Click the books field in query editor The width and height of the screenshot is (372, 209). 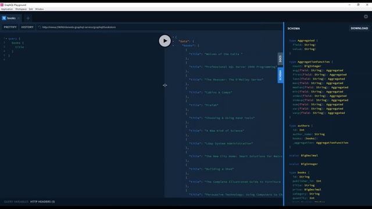tap(16, 43)
